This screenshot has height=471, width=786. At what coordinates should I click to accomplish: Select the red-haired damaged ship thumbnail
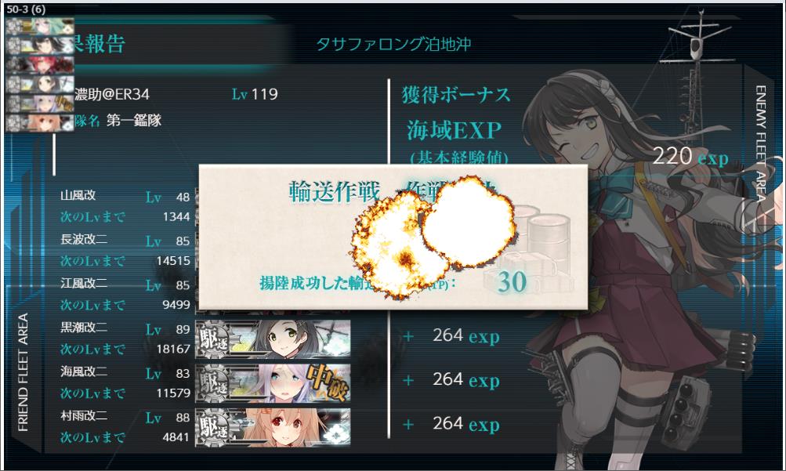[x=40, y=65]
